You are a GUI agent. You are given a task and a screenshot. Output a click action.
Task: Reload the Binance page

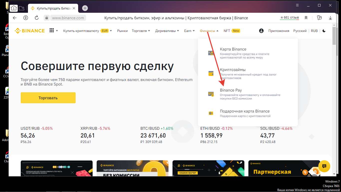click(x=37, y=18)
